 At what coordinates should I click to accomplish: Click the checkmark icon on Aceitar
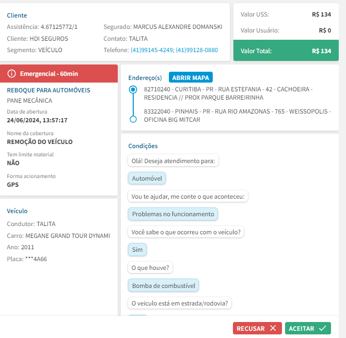[322, 329]
